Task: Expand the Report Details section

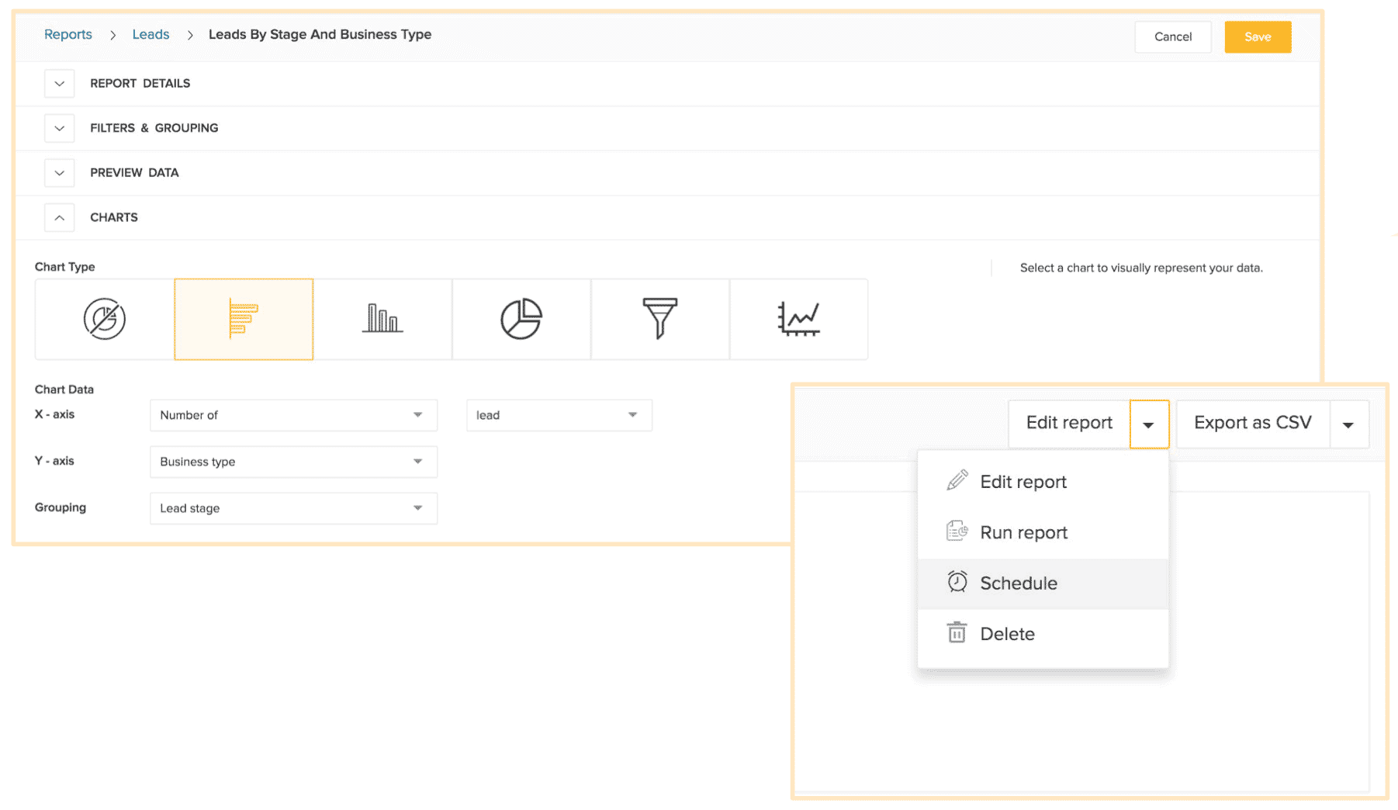Action: (60, 84)
